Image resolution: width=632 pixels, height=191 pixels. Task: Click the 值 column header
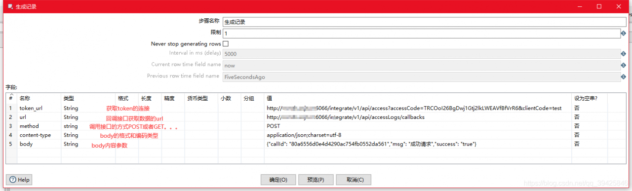coord(418,98)
